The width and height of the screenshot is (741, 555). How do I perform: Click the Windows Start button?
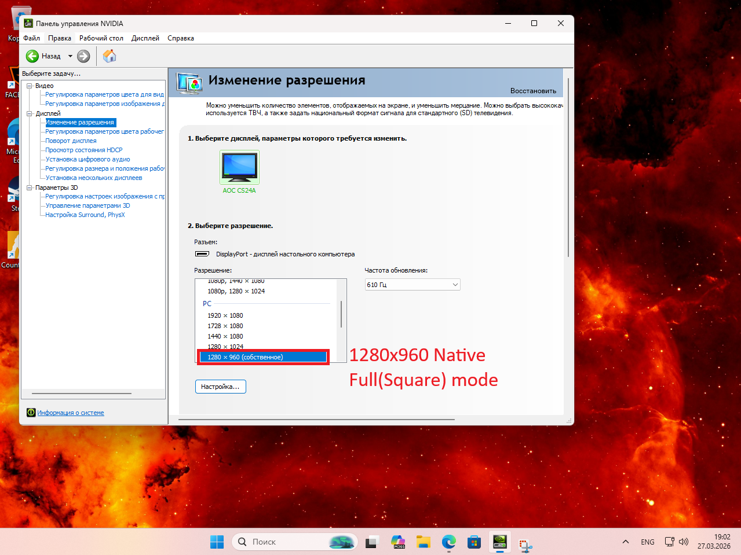pyautogui.click(x=217, y=542)
